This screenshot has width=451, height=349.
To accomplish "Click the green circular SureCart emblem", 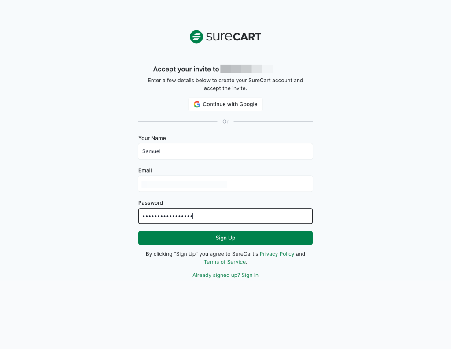I will coord(196,37).
